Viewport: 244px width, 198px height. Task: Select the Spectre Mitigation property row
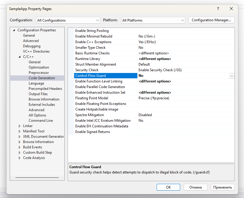90,115
